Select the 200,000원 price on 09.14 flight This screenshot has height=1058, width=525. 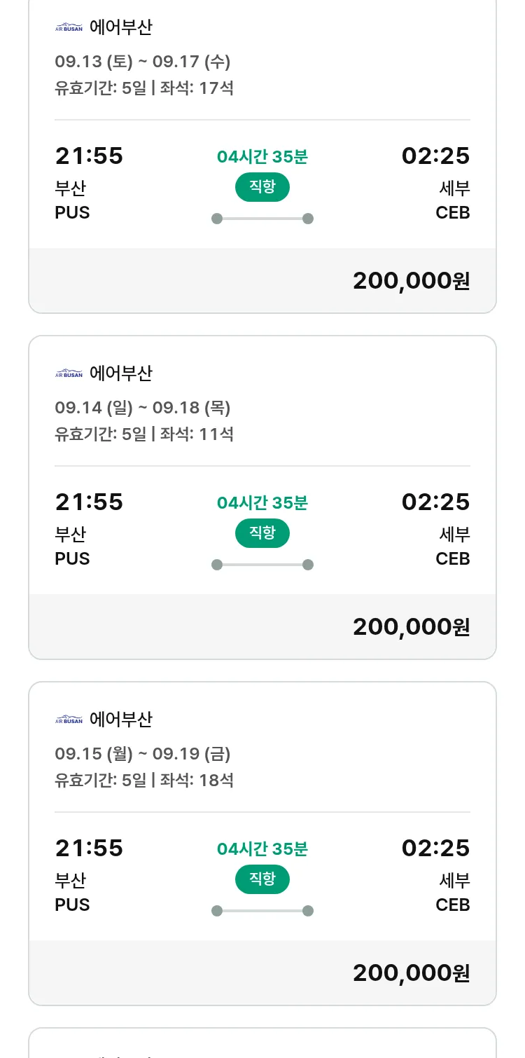click(411, 627)
